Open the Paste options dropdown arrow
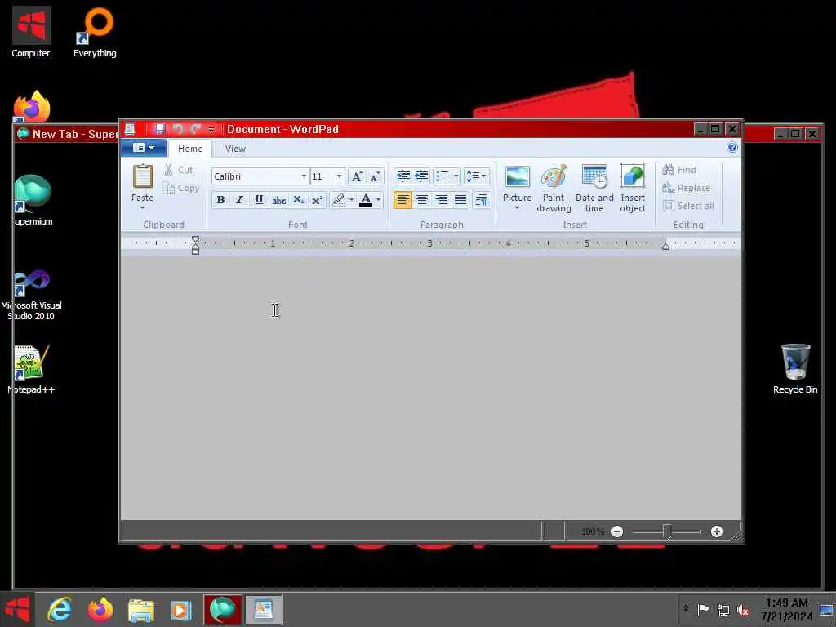The width and height of the screenshot is (836, 627). 142,207
